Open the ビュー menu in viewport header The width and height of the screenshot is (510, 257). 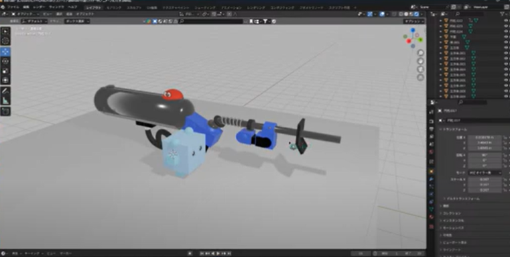click(47, 14)
